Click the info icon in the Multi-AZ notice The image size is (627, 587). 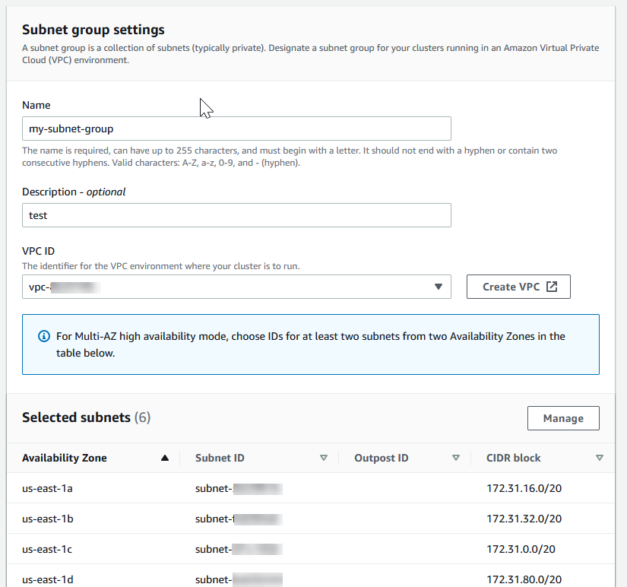[43, 335]
